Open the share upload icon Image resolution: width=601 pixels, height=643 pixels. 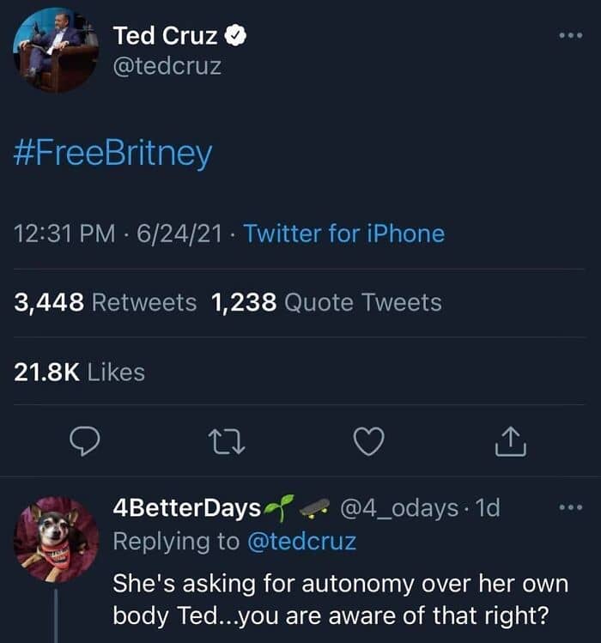pyautogui.click(x=510, y=441)
